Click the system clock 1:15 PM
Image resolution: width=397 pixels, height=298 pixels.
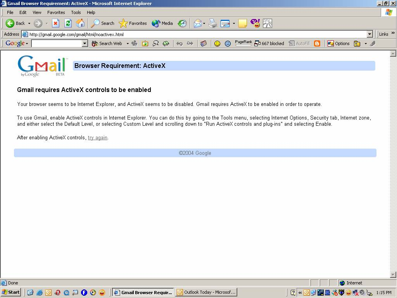384,293
